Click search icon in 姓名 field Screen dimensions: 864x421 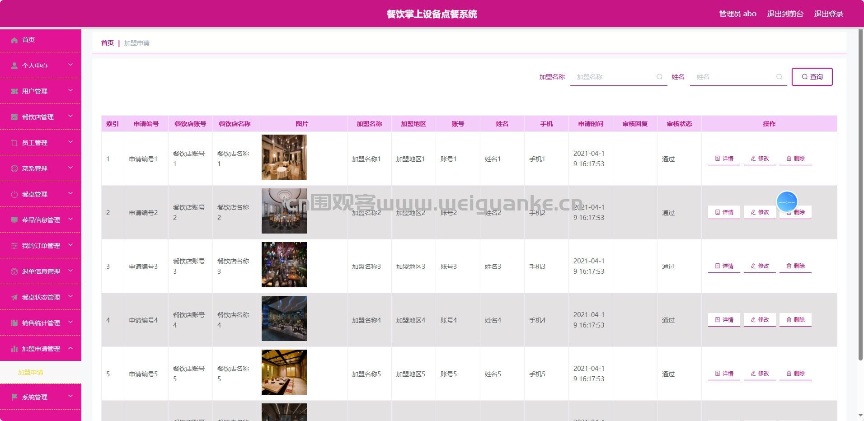pyautogui.click(x=779, y=77)
